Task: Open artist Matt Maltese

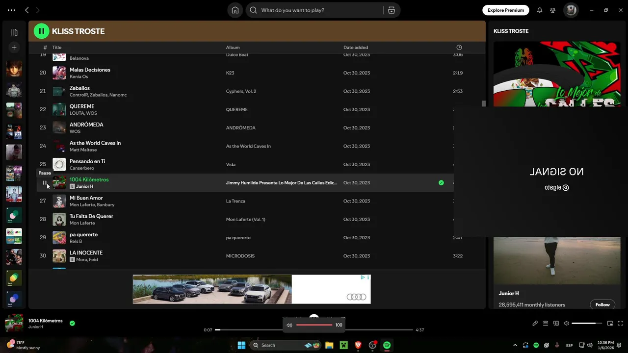Action: [83, 150]
